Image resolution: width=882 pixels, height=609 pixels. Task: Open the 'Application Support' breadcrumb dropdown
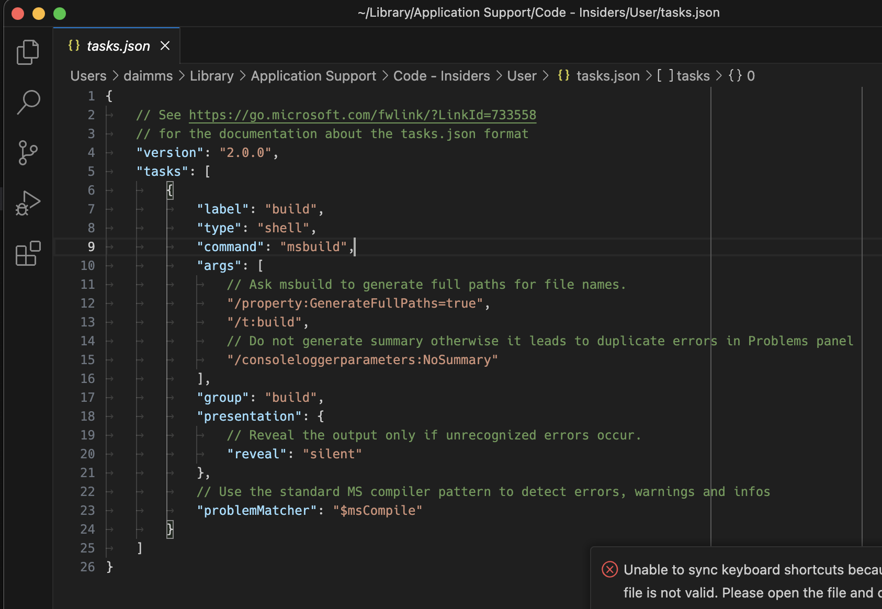pos(313,76)
